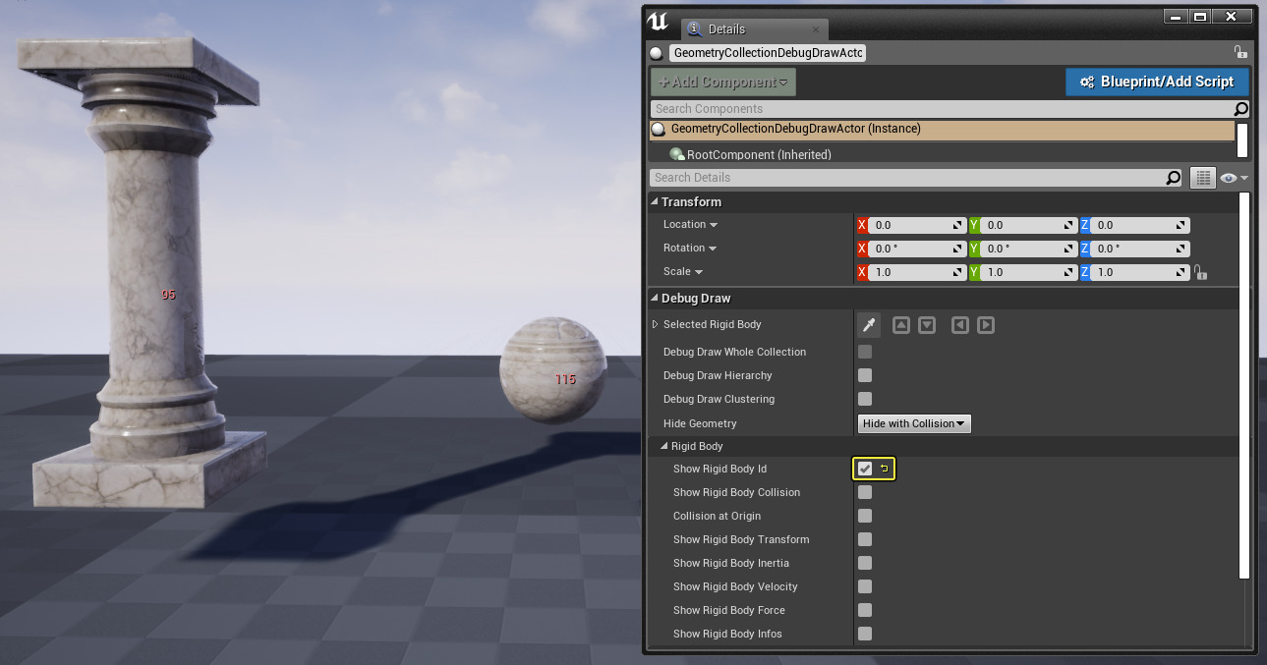
Task: Open the Hide with Collision dropdown
Action: click(914, 423)
